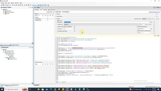This screenshot has width=161, height=91.
Task: Expand the Aliases section
Action: pyautogui.click(x=56, y=14)
